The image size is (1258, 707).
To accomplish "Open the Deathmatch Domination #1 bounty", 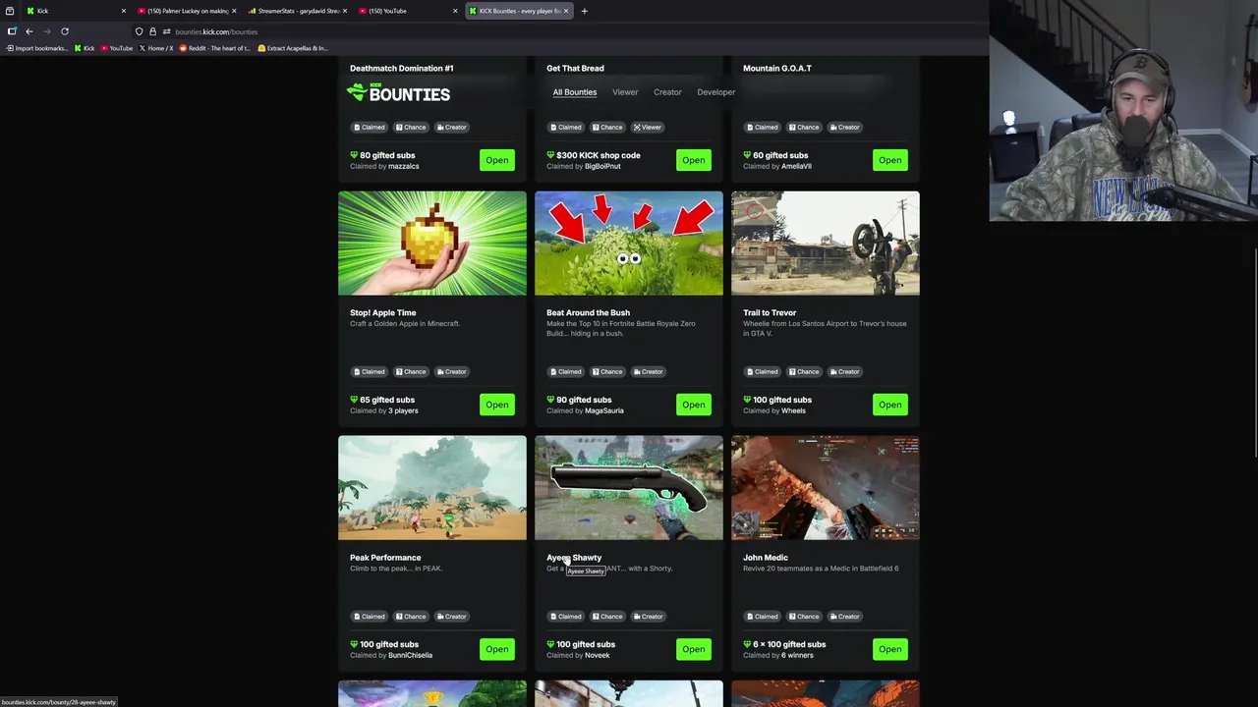I will (496, 160).
